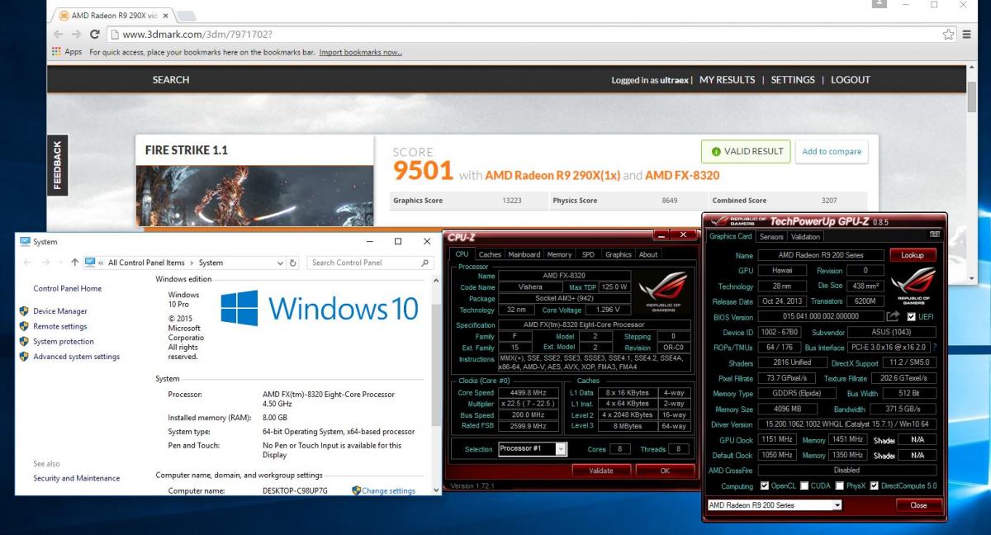Screen dimensions: 991x535
Task: Open System protection in the sidebar
Action: (64, 341)
